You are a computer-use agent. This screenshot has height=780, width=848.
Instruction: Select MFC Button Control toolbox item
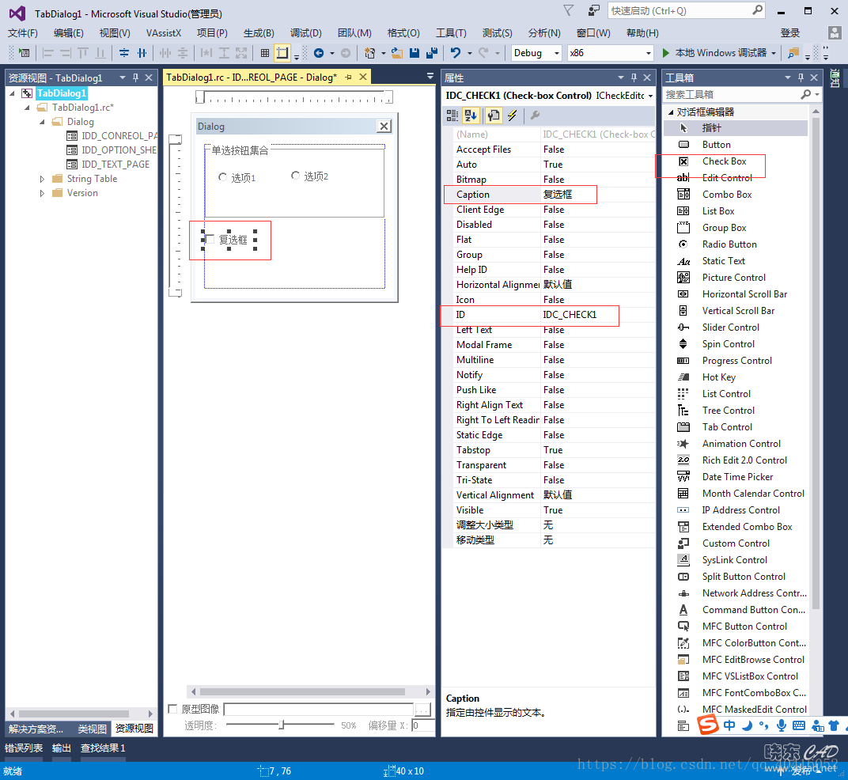coord(744,627)
